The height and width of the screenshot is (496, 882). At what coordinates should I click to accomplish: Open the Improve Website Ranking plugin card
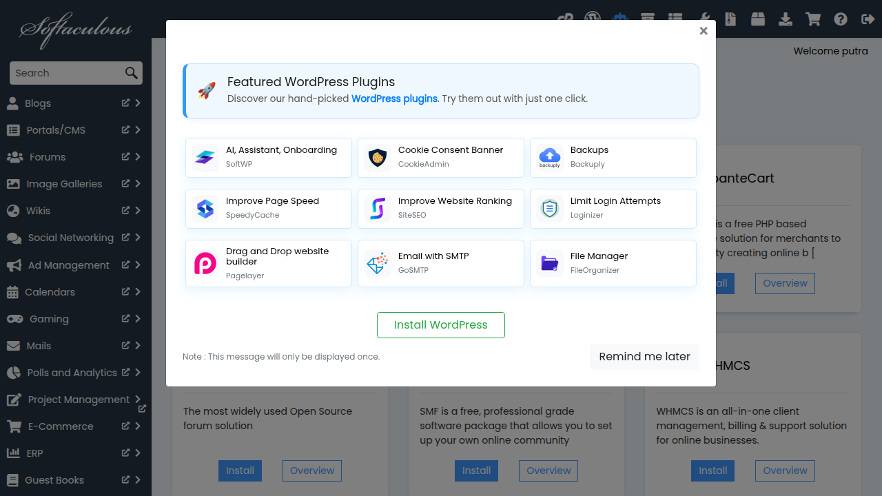coord(441,209)
